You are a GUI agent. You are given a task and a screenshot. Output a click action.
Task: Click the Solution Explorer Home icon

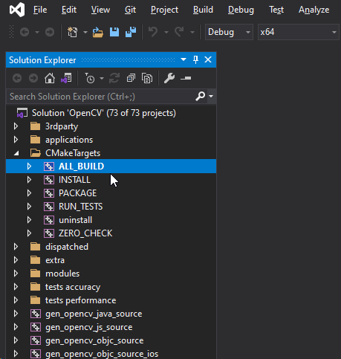[x=50, y=78]
